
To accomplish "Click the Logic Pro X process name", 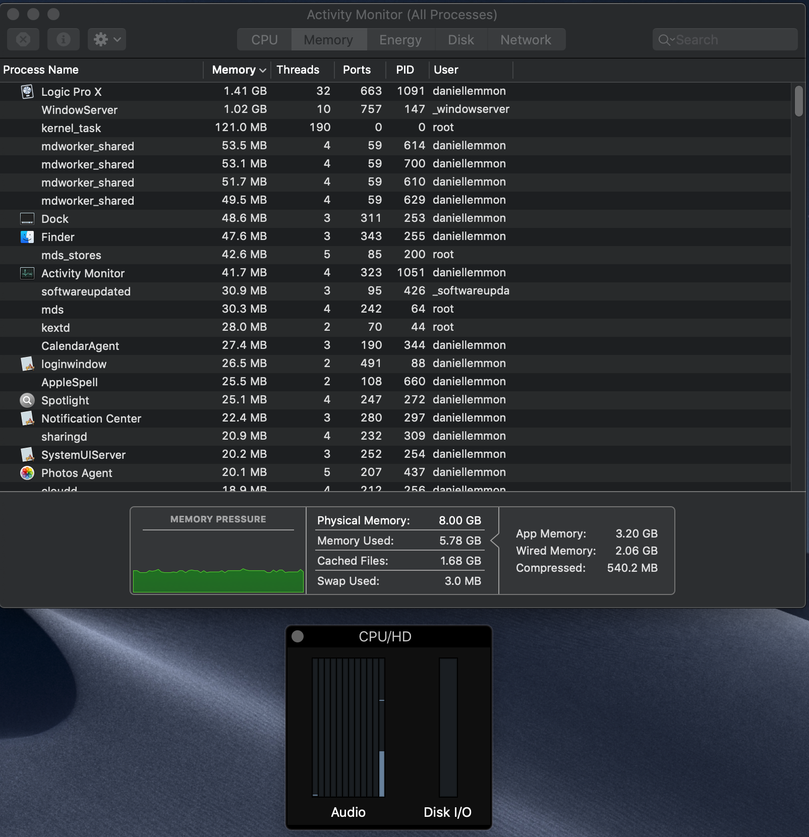I will point(71,92).
